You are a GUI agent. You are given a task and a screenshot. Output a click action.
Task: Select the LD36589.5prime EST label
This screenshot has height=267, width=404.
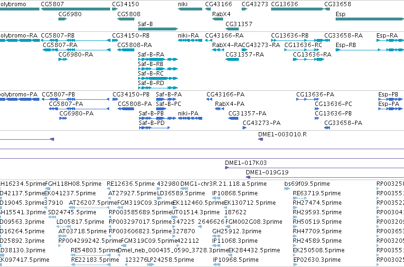click(x=181, y=193)
